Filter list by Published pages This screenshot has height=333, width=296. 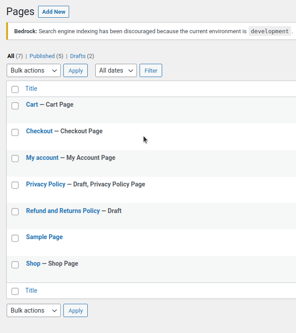click(42, 56)
